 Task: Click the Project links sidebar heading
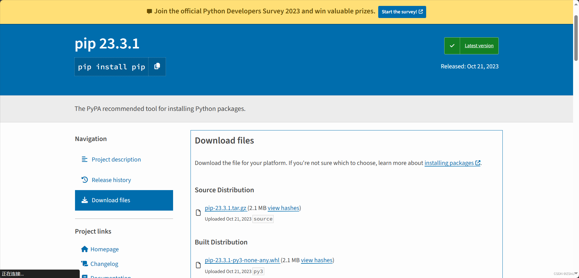[x=93, y=231]
